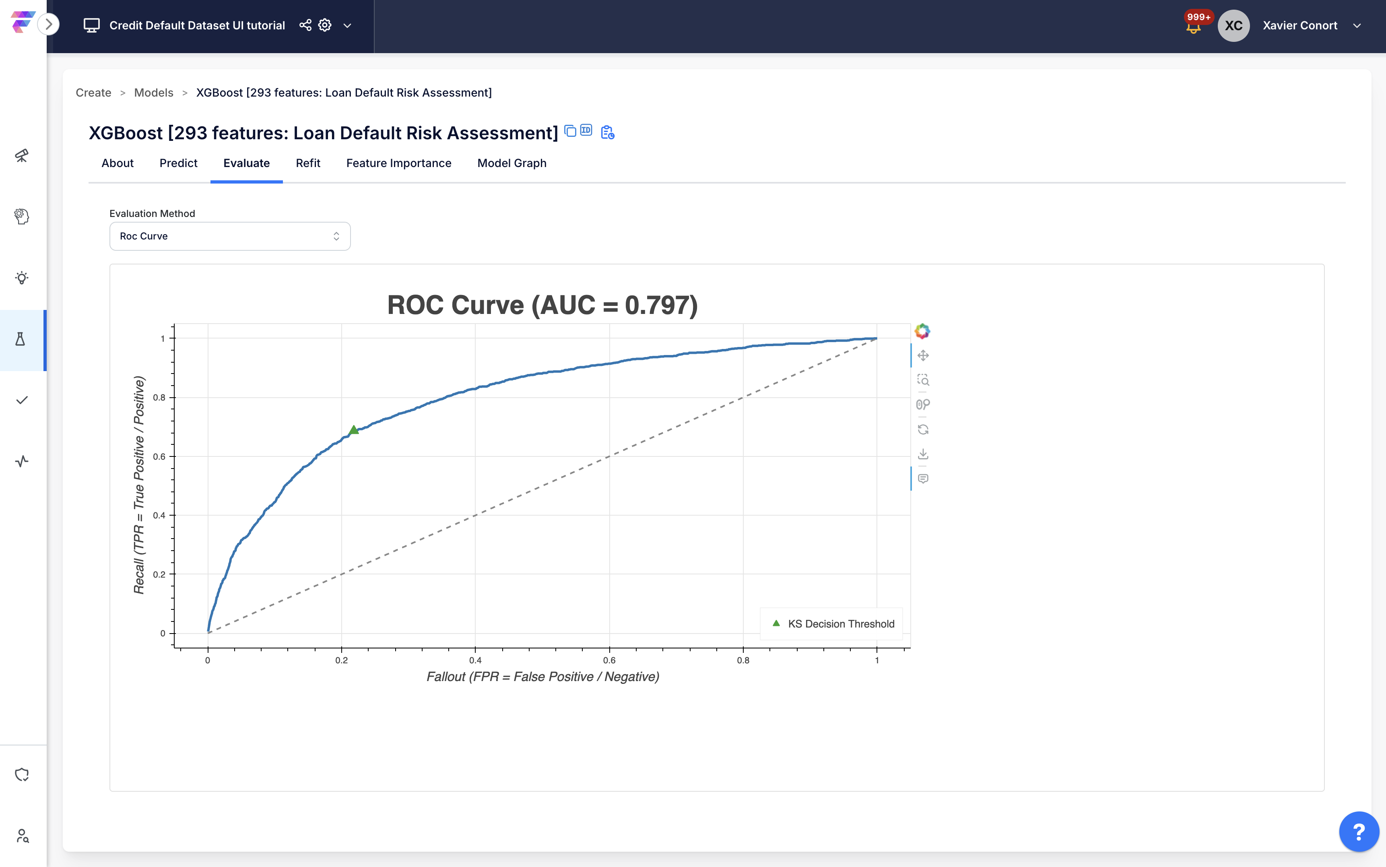Open the Evaluation Method dropdown
1386x867 pixels.
(x=230, y=236)
